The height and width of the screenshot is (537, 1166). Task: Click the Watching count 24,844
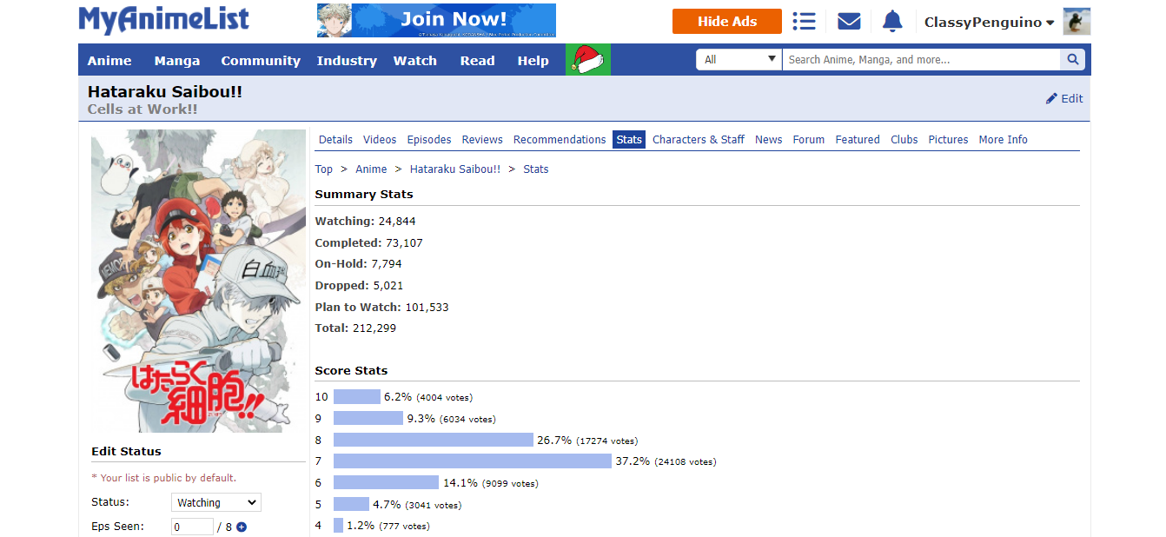(397, 222)
